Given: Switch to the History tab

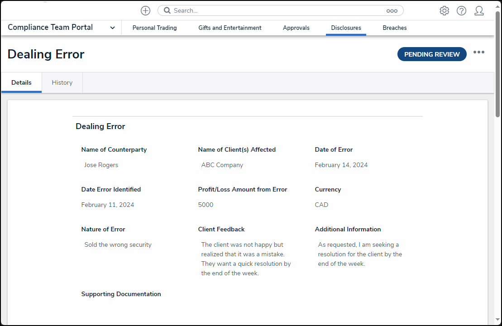Looking at the screenshot, I should 62,82.
